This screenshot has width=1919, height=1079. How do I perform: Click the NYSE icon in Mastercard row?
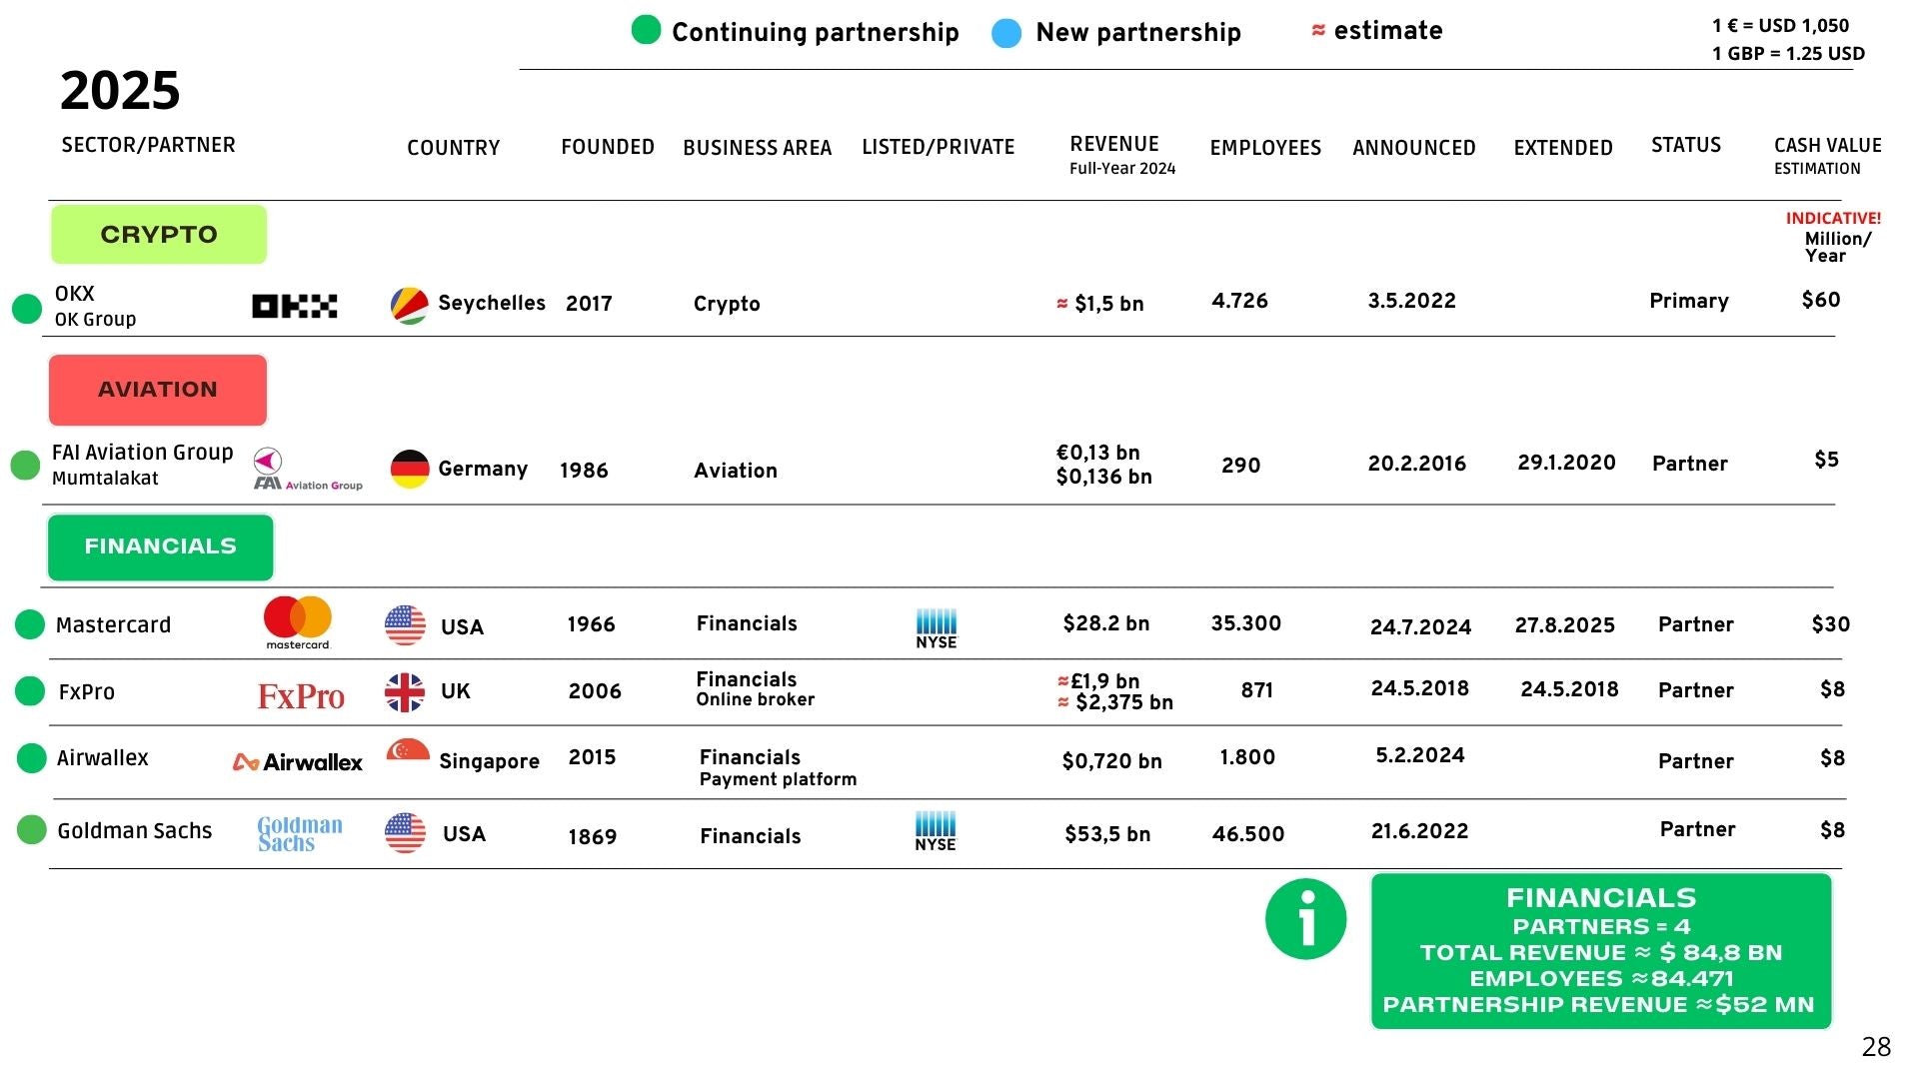pos(936,628)
